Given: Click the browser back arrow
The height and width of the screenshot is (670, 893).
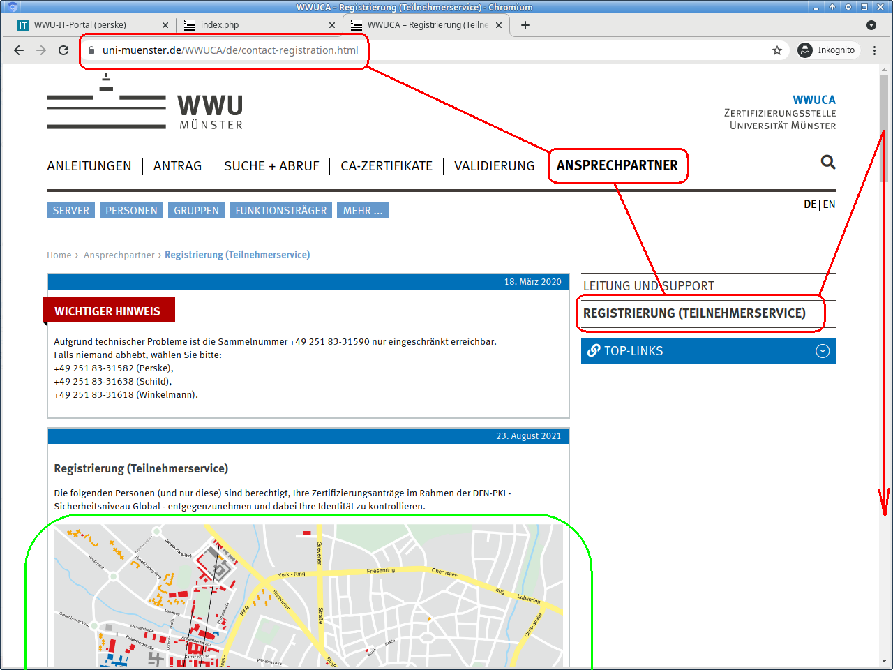Looking at the screenshot, I should coord(19,50).
